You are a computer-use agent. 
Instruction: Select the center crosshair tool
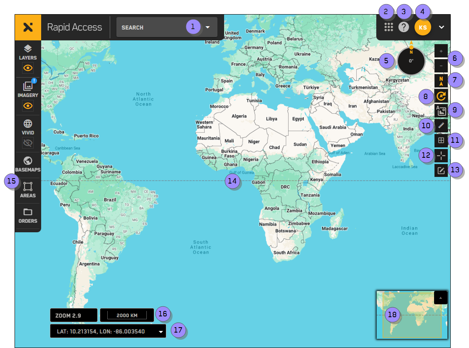pyautogui.click(x=441, y=155)
